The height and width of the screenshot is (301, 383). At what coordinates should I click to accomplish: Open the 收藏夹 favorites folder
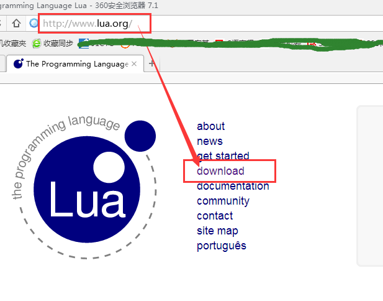click(x=12, y=44)
